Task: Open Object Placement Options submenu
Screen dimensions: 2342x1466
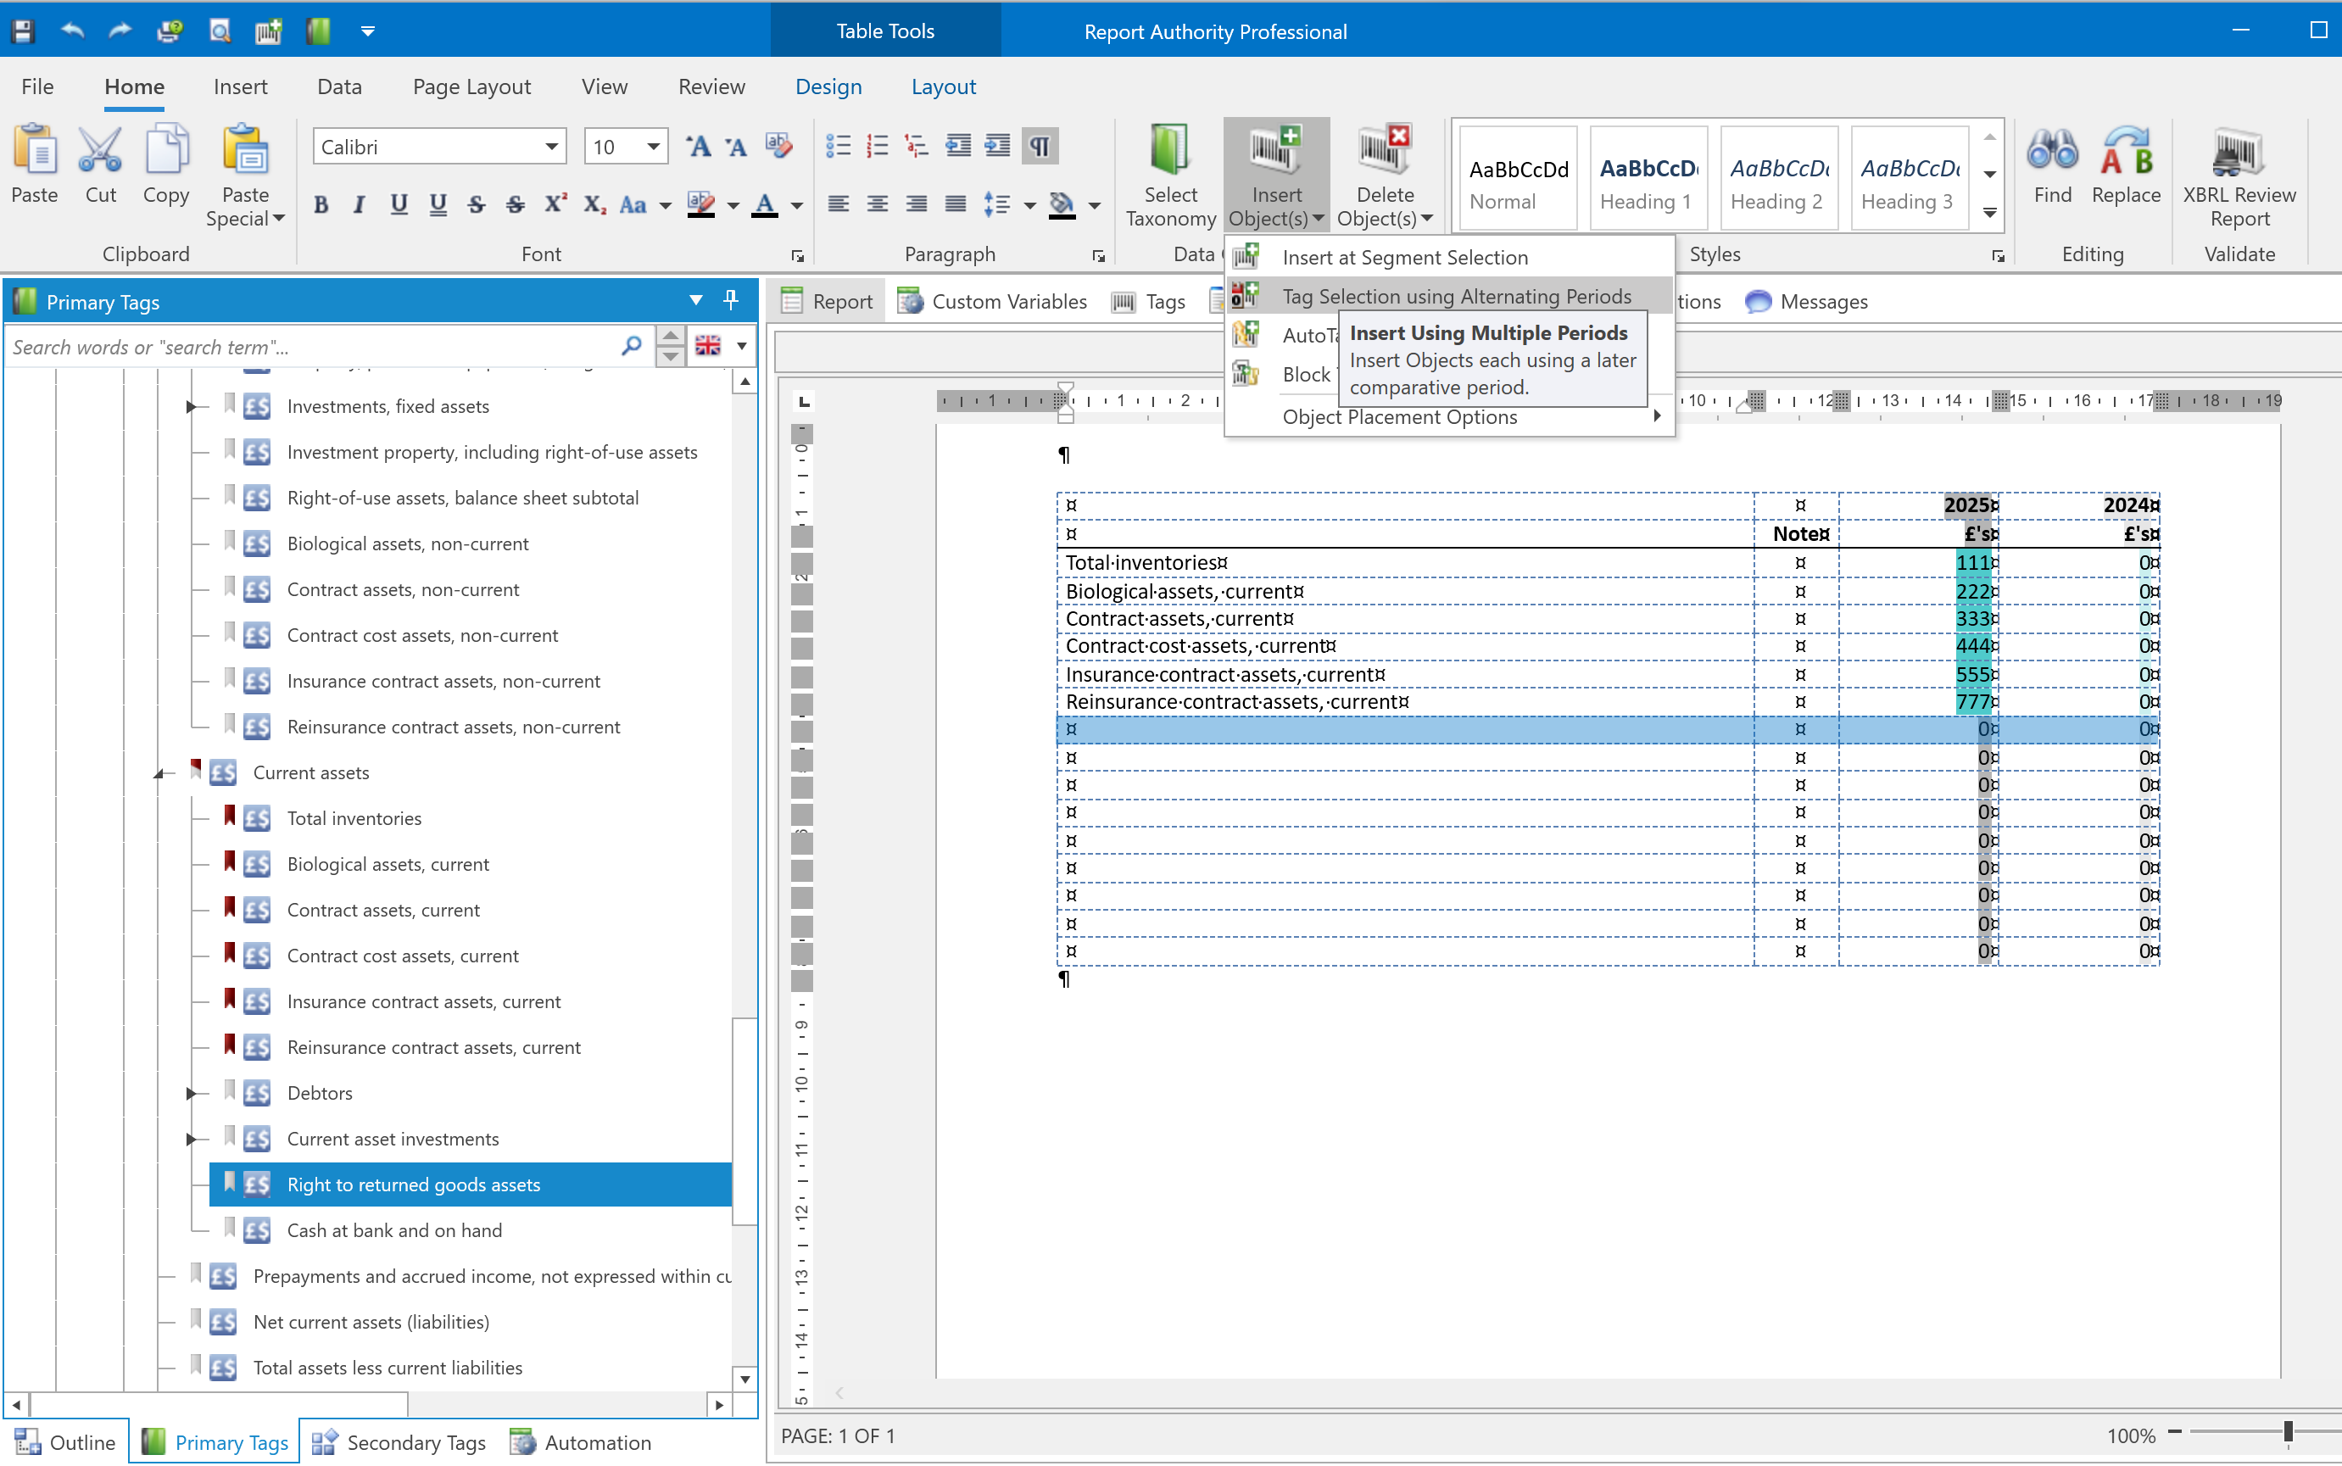Action: 1449,417
